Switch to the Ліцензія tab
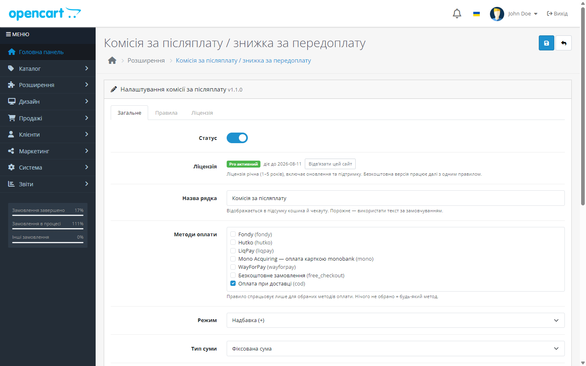 (x=202, y=113)
